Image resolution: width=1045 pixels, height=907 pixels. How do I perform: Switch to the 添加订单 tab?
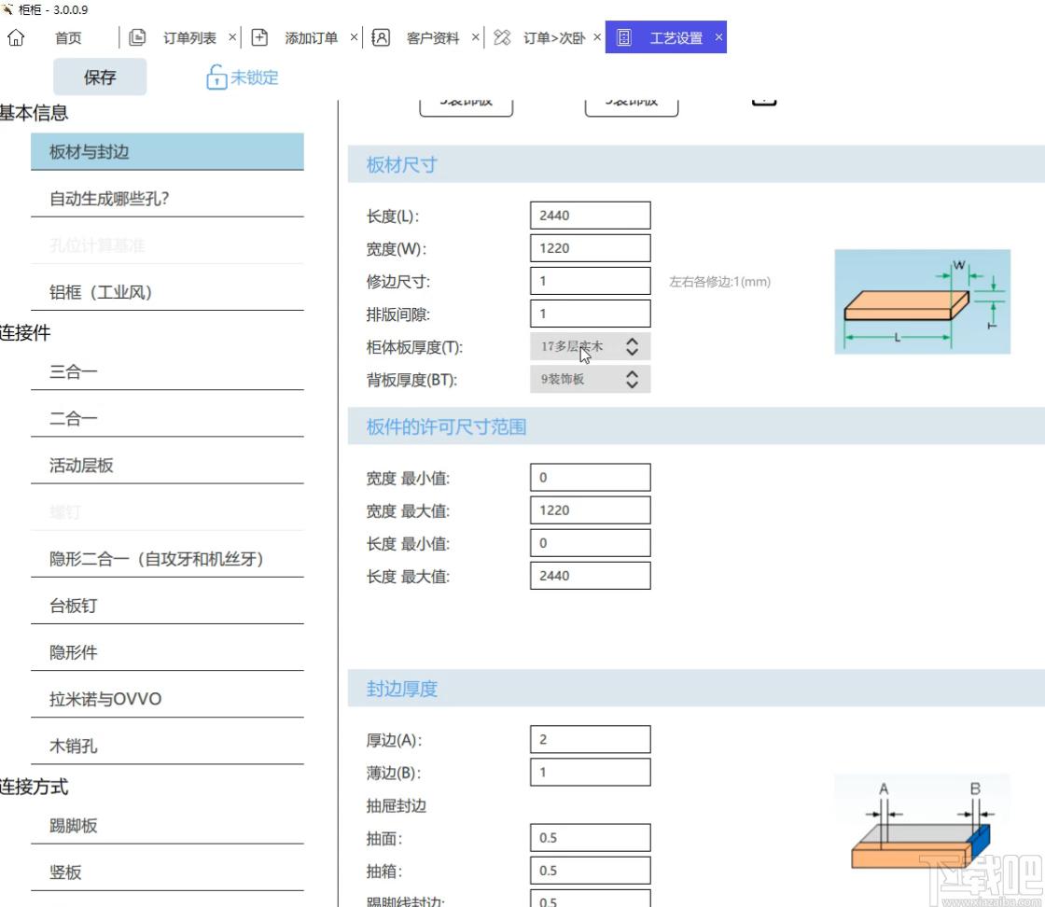(x=312, y=38)
